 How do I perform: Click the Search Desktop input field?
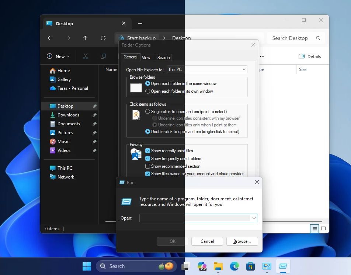coord(291,38)
